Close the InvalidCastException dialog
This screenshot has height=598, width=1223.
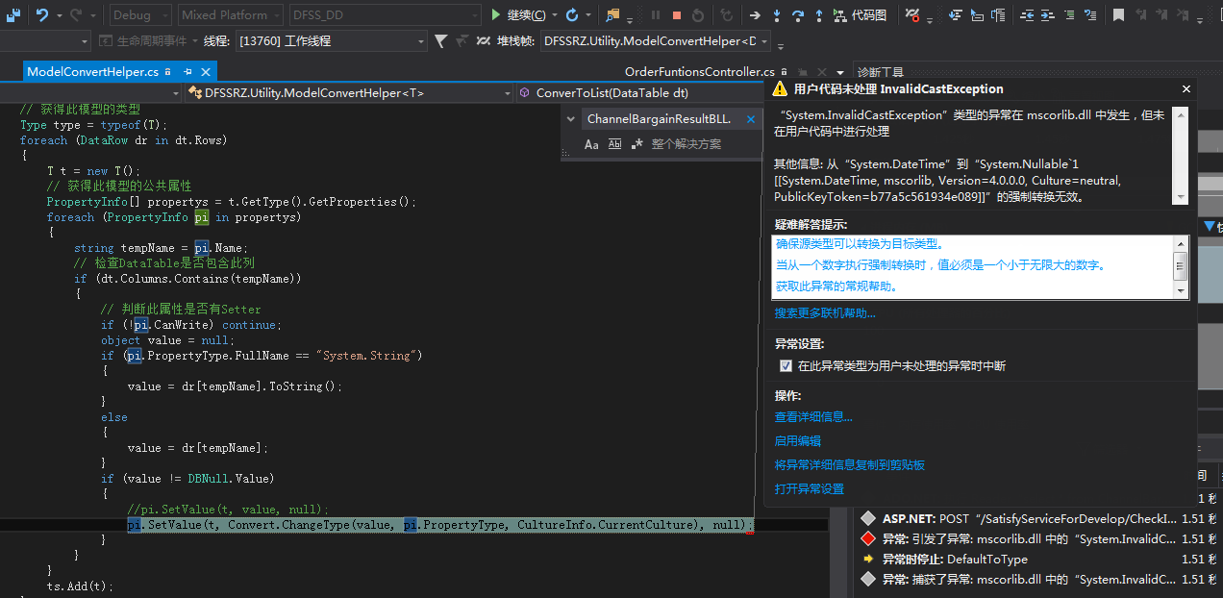click(x=1186, y=88)
